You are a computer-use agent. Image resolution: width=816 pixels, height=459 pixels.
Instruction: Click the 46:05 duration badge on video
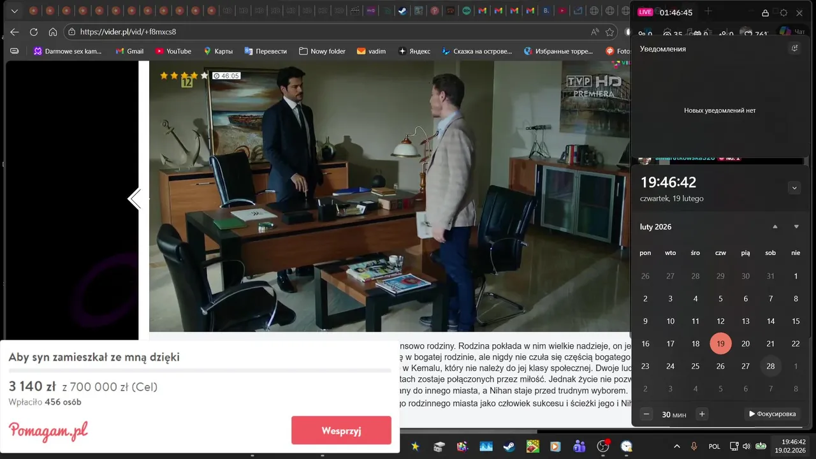(226, 76)
